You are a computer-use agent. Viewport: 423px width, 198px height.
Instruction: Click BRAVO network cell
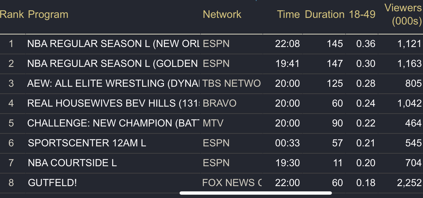220,103
